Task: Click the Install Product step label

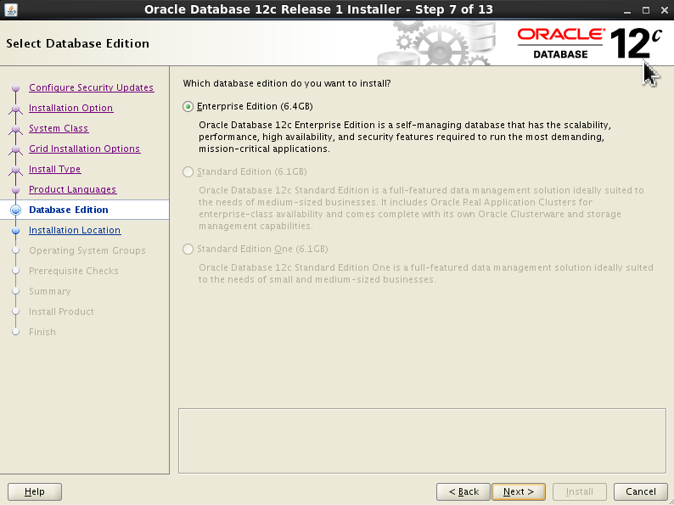Action: point(61,311)
